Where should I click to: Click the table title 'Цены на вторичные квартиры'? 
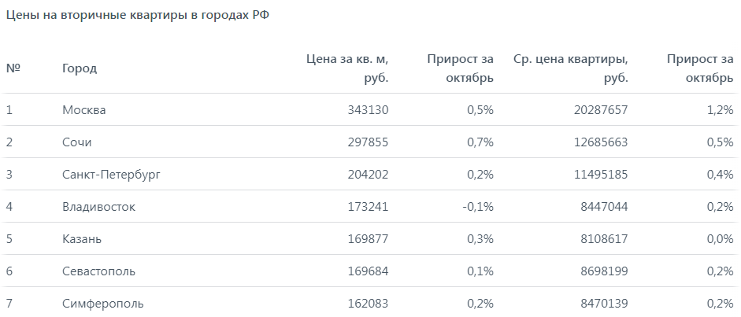click(x=96, y=15)
